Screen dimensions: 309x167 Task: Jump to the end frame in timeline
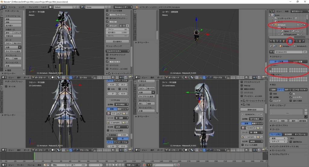pos(123,165)
